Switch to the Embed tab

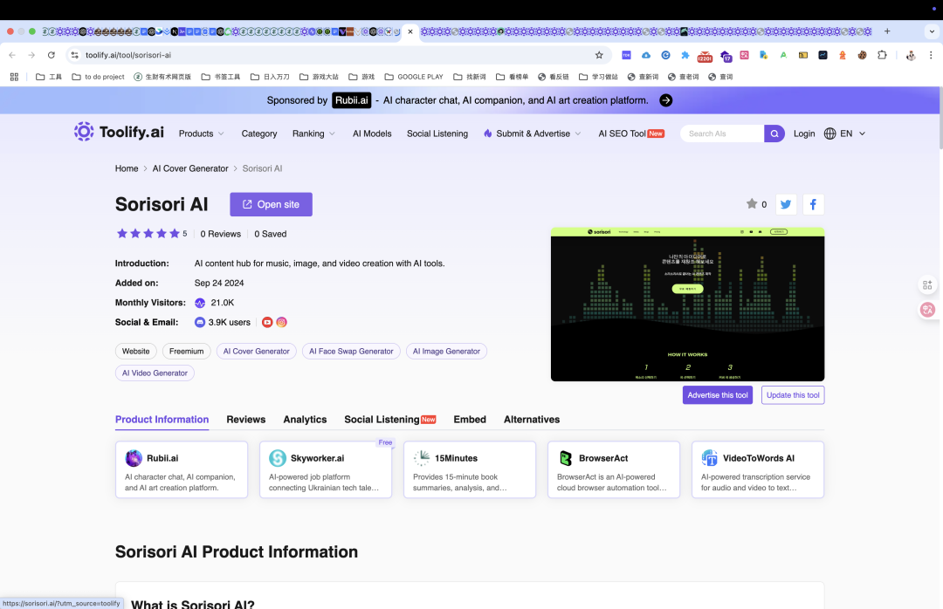coord(470,420)
